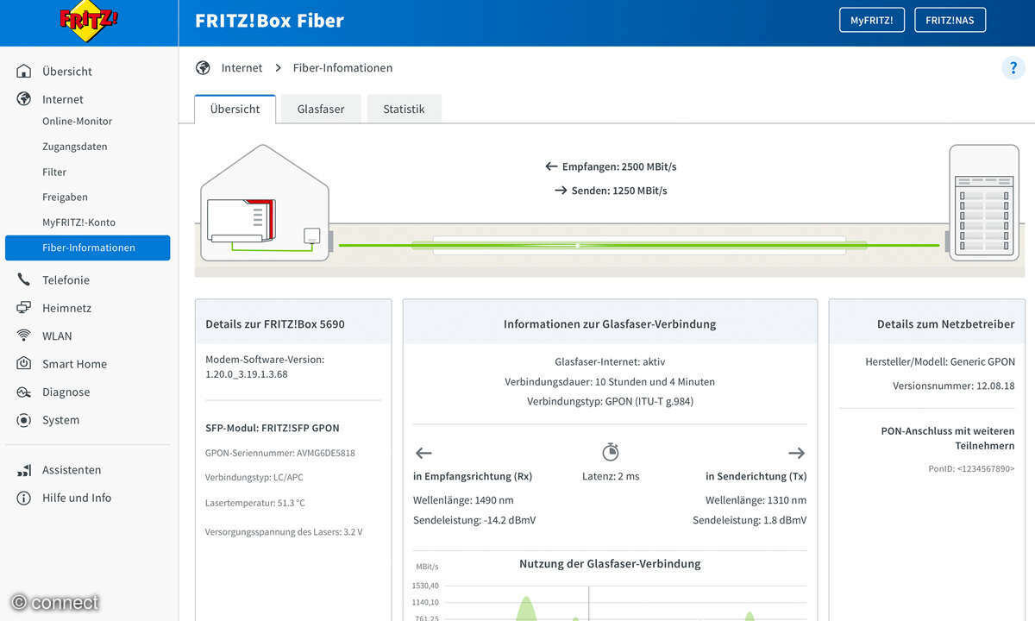Screen dimensions: 1035x621
Task: Click Lasertemperatur: 51.3 °C value
Action: (254, 503)
